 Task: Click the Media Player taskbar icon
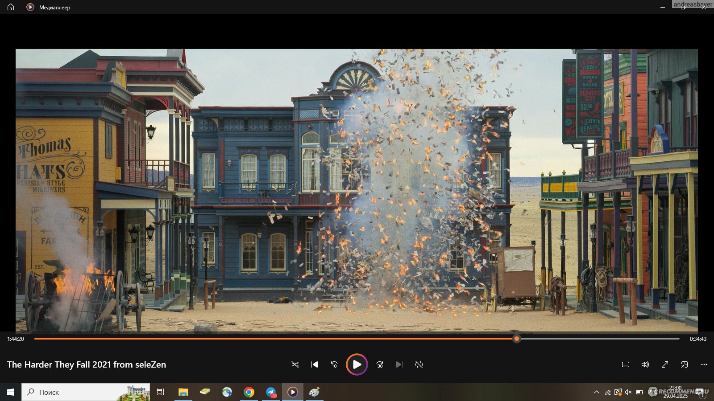[x=293, y=392]
